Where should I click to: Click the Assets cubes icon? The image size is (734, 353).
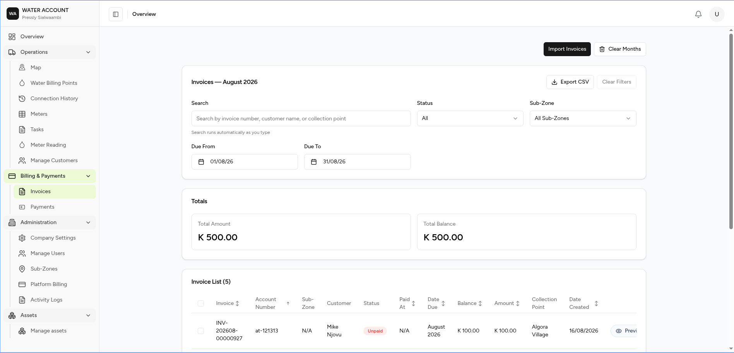[12, 315]
